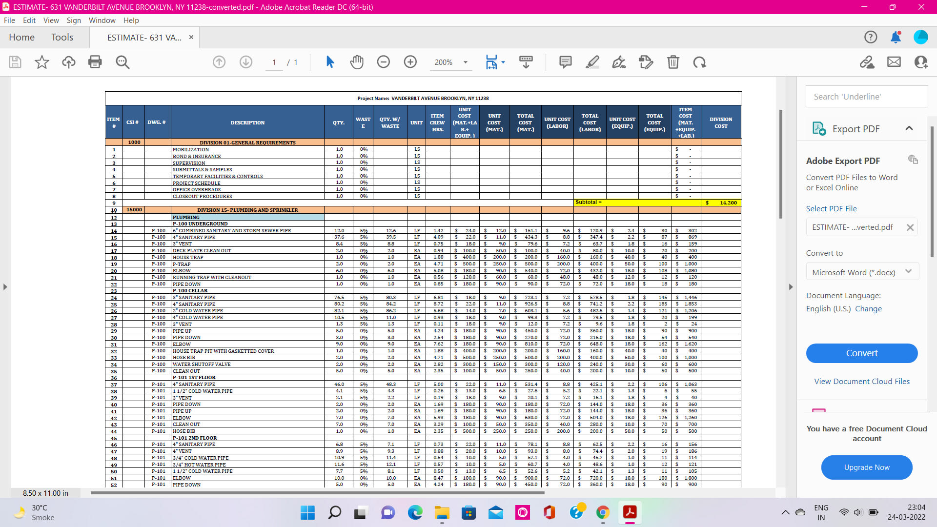Select the Hand pan tool
This screenshot has width=937, height=527.
357,62
